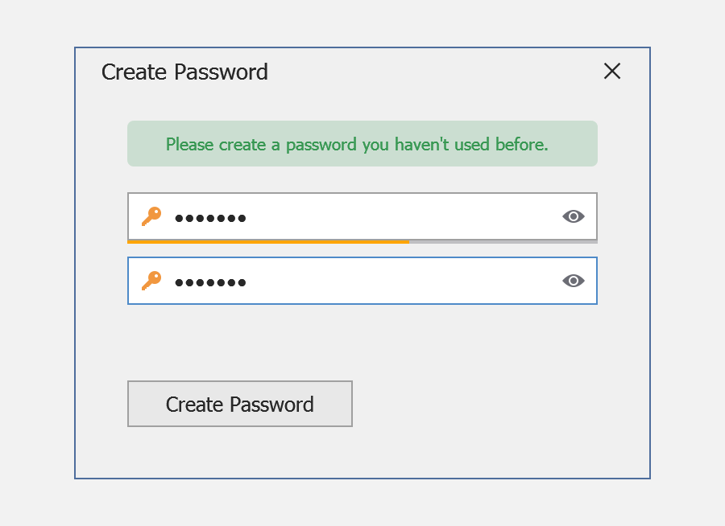Click the key icon in the bottom password field
Screen dimensions: 725x526
[151, 281]
